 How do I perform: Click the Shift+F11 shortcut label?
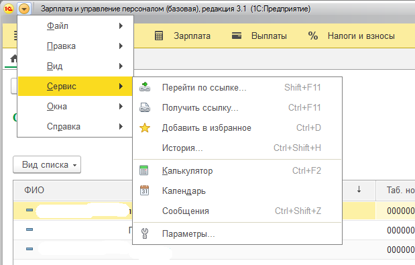click(x=302, y=88)
